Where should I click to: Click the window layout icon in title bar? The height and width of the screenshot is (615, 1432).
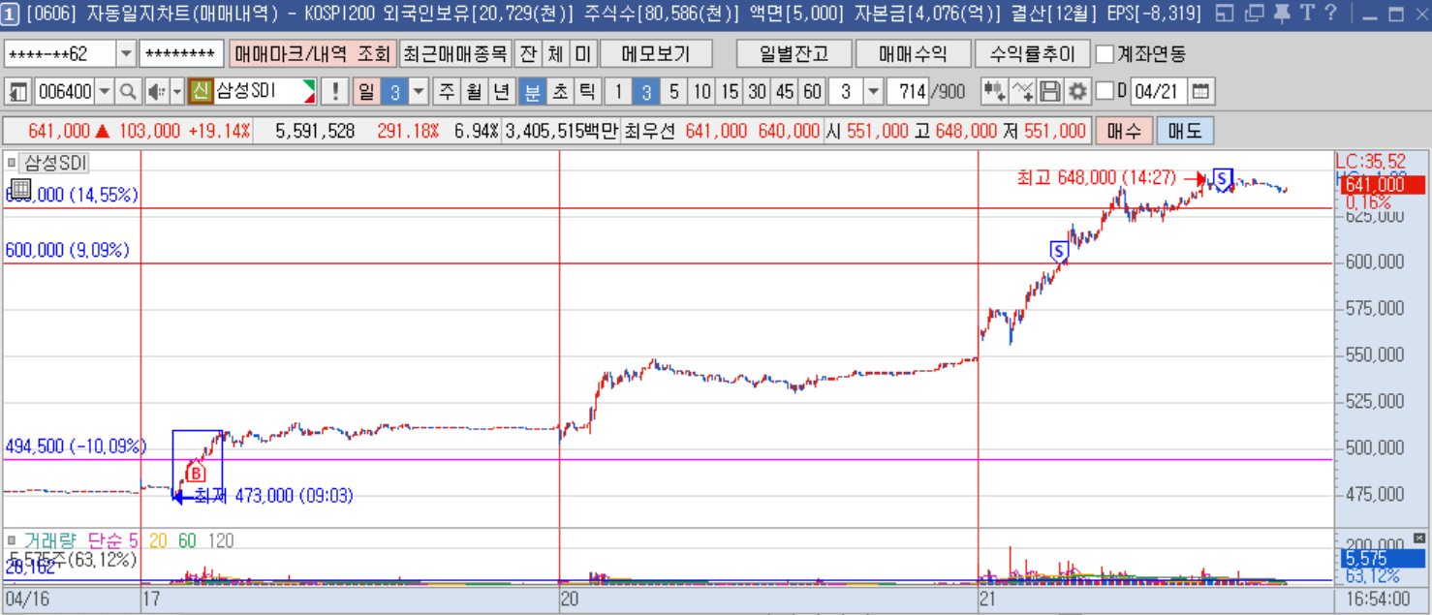click(1226, 14)
